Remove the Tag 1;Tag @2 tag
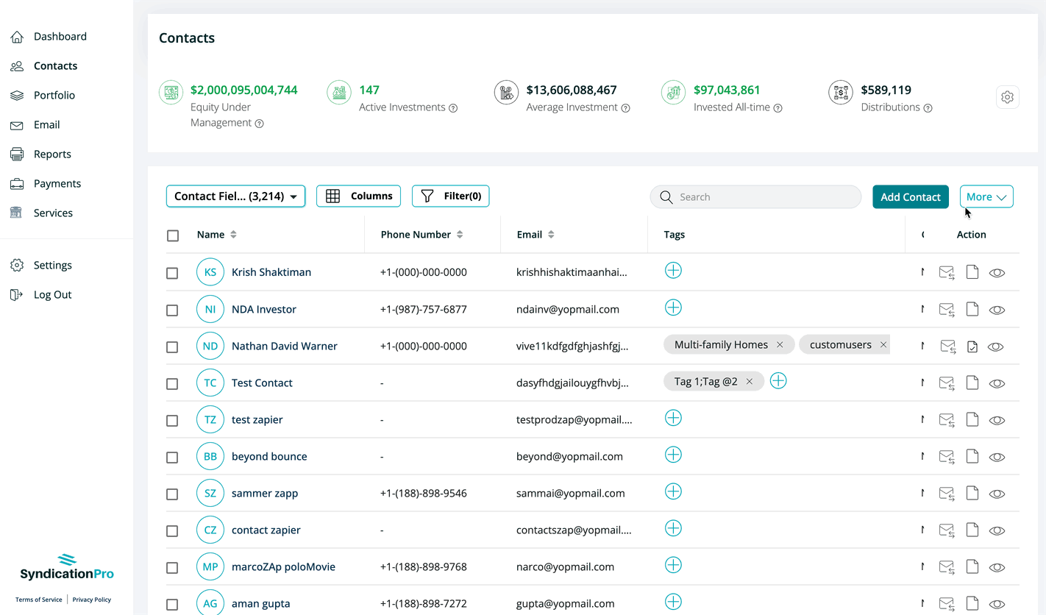The width and height of the screenshot is (1046, 615). 749,381
